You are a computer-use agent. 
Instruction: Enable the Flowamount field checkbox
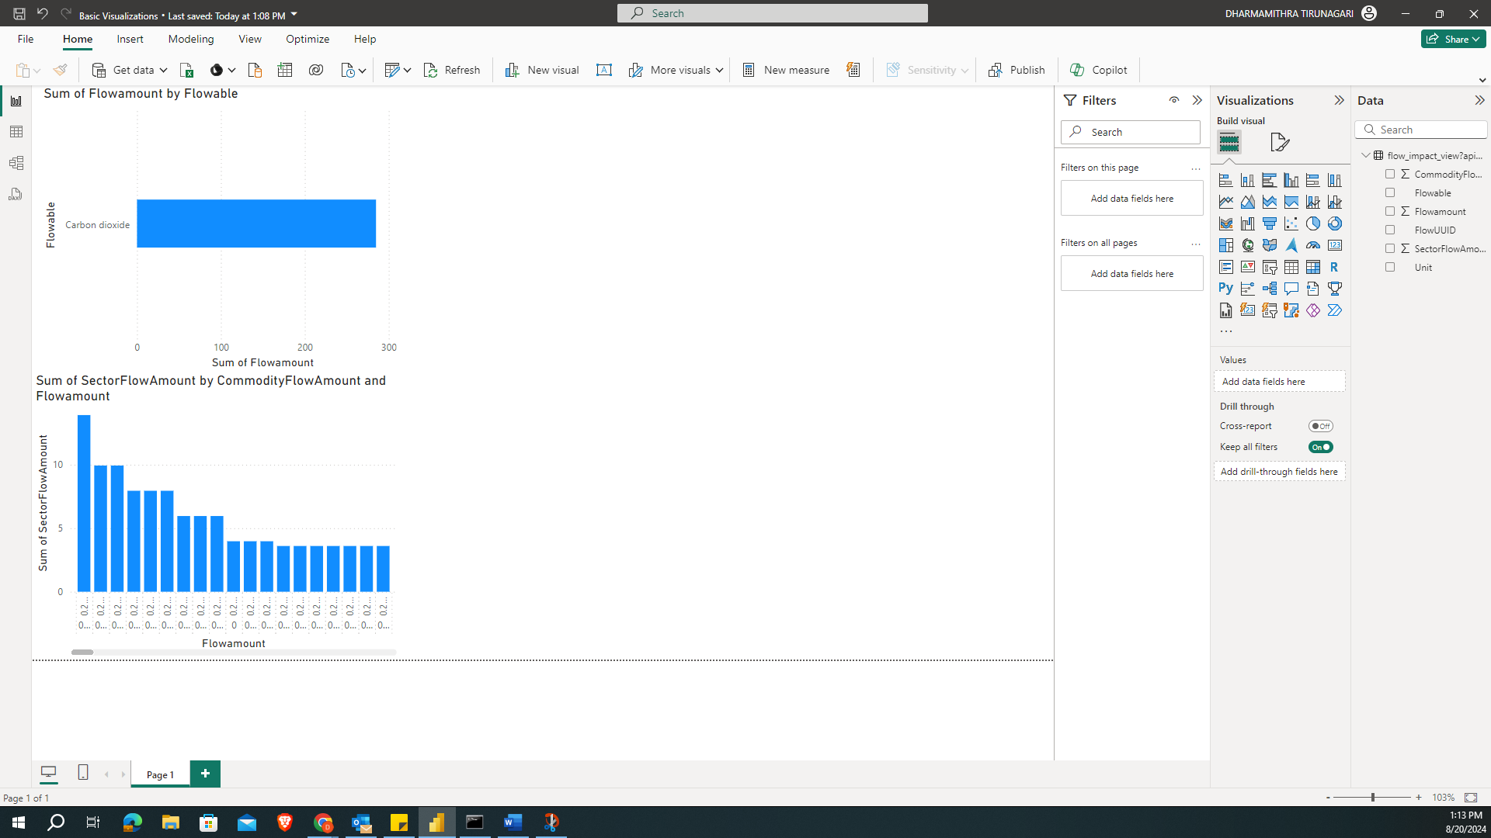(1390, 211)
